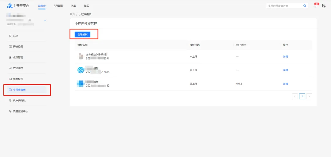Screen dimensions: 331x157
Task: Click the Alipay logo icon
Action: pos(10,6)
